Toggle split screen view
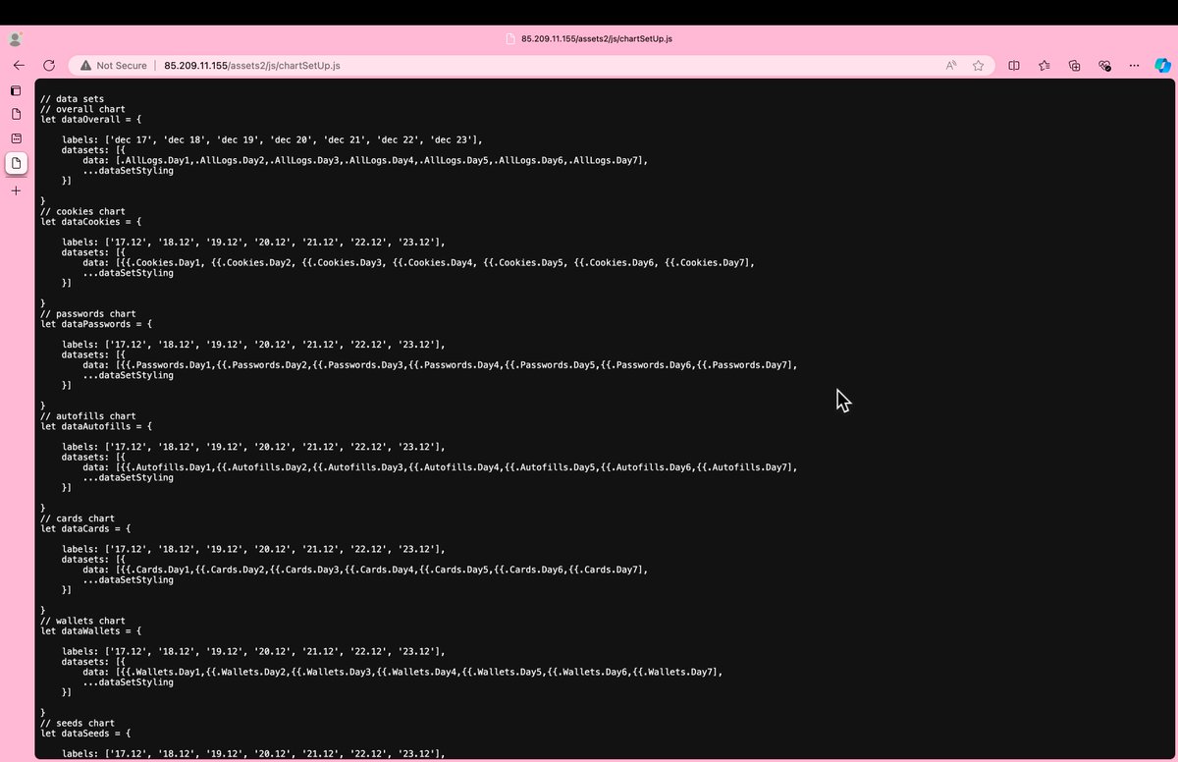Viewport: 1178px width, 762px height. click(x=1014, y=66)
